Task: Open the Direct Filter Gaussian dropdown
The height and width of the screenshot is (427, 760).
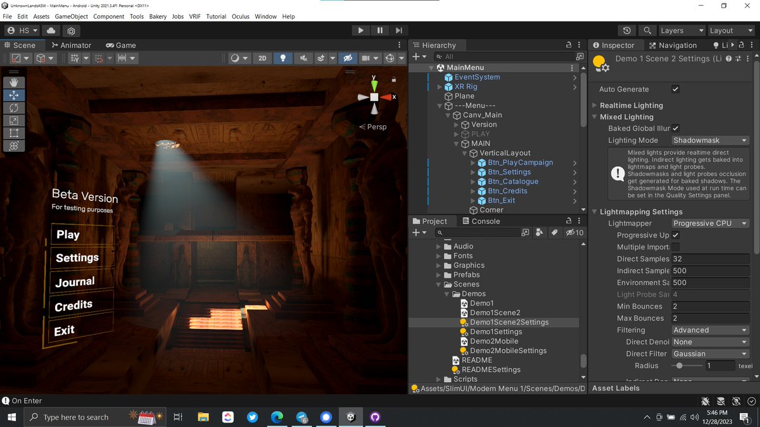Action: click(x=710, y=354)
